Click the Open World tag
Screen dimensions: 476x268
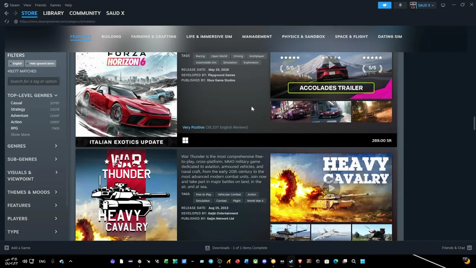pyautogui.click(x=219, y=56)
